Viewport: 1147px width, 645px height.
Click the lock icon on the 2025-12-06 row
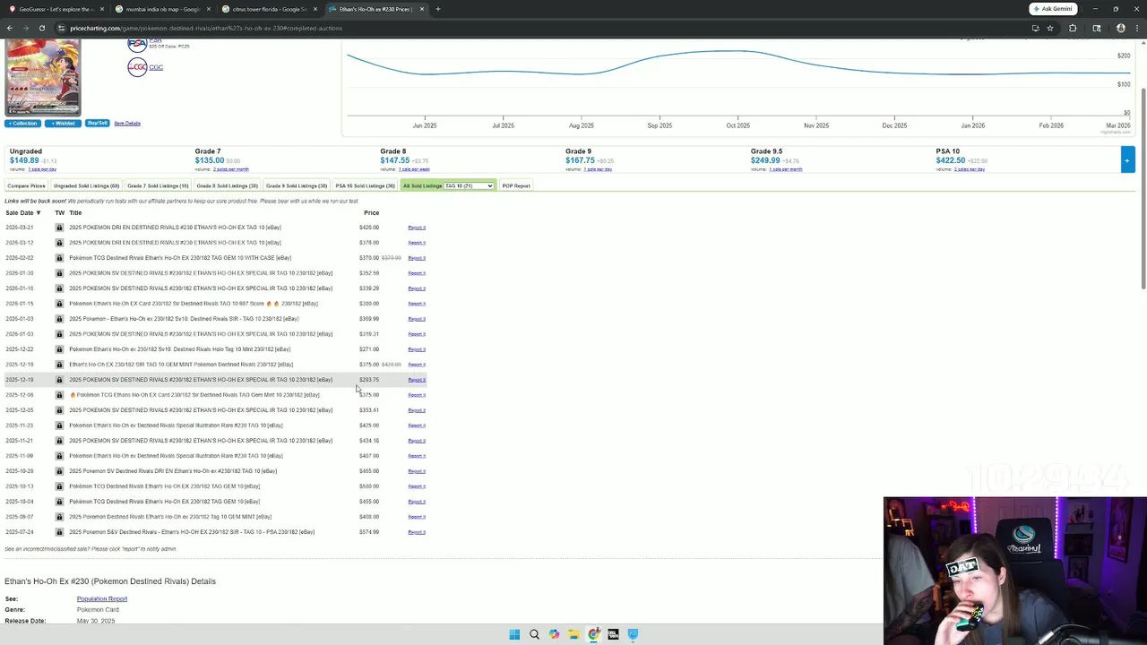click(x=59, y=395)
